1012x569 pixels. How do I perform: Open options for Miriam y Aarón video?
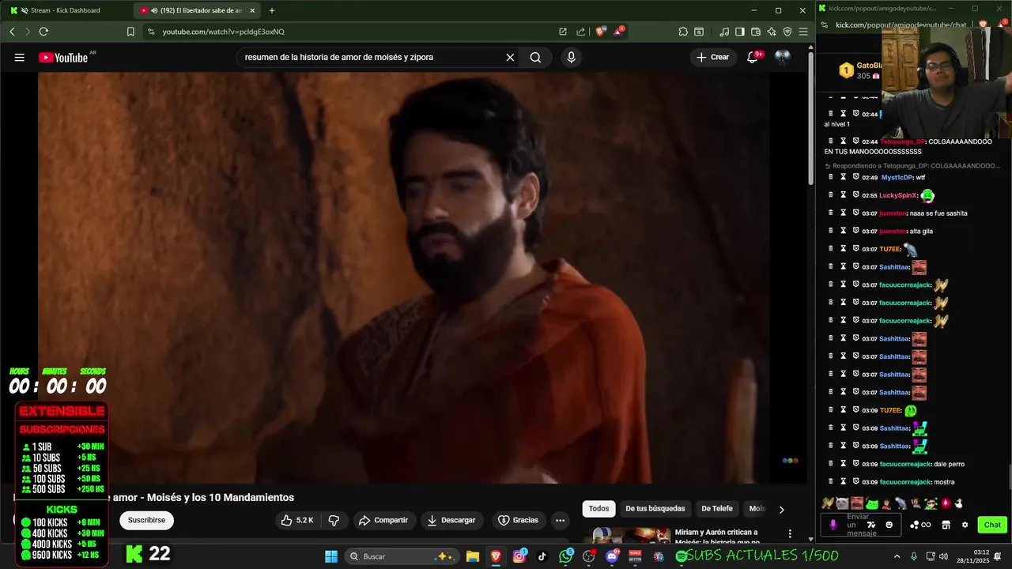coord(789,534)
